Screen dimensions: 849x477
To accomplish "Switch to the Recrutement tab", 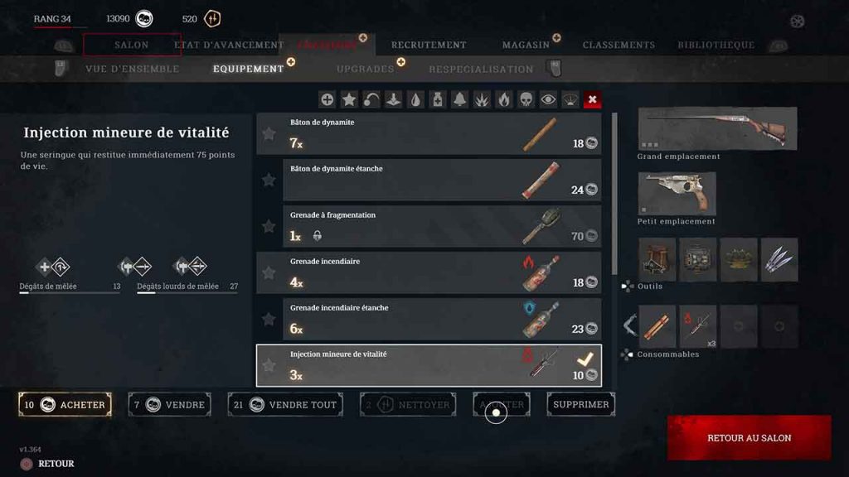I will [429, 45].
